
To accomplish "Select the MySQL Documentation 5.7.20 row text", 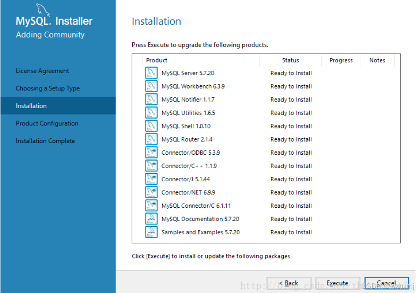I will click(x=200, y=219).
